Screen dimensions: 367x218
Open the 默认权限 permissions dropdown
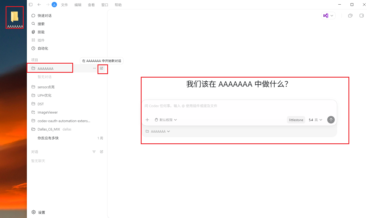(x=166, y=120)
